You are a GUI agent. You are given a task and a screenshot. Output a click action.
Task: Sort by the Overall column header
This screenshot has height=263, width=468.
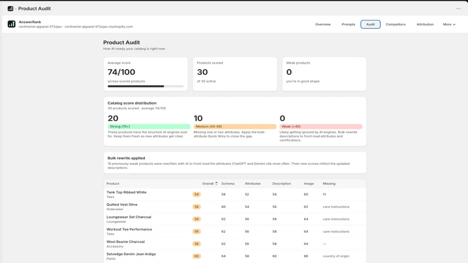click(x=208, y=184)
